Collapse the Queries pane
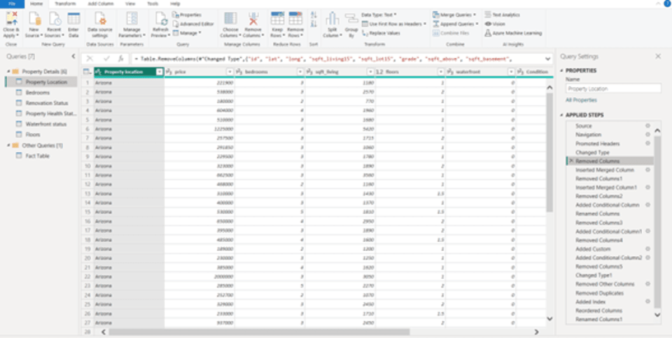The height and width of the screenshot is (338, 672). tap(73, 57)
